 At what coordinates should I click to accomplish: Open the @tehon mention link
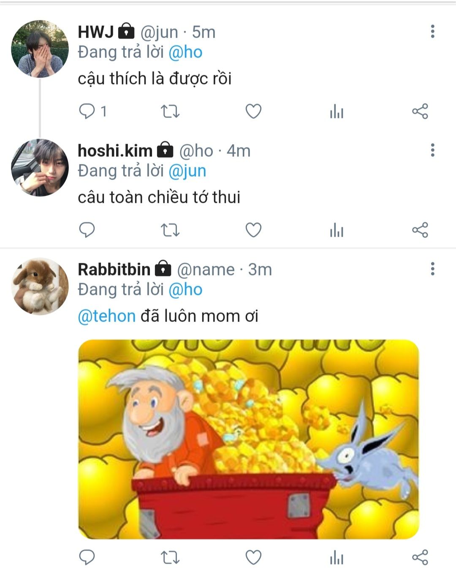pos(106,316)
